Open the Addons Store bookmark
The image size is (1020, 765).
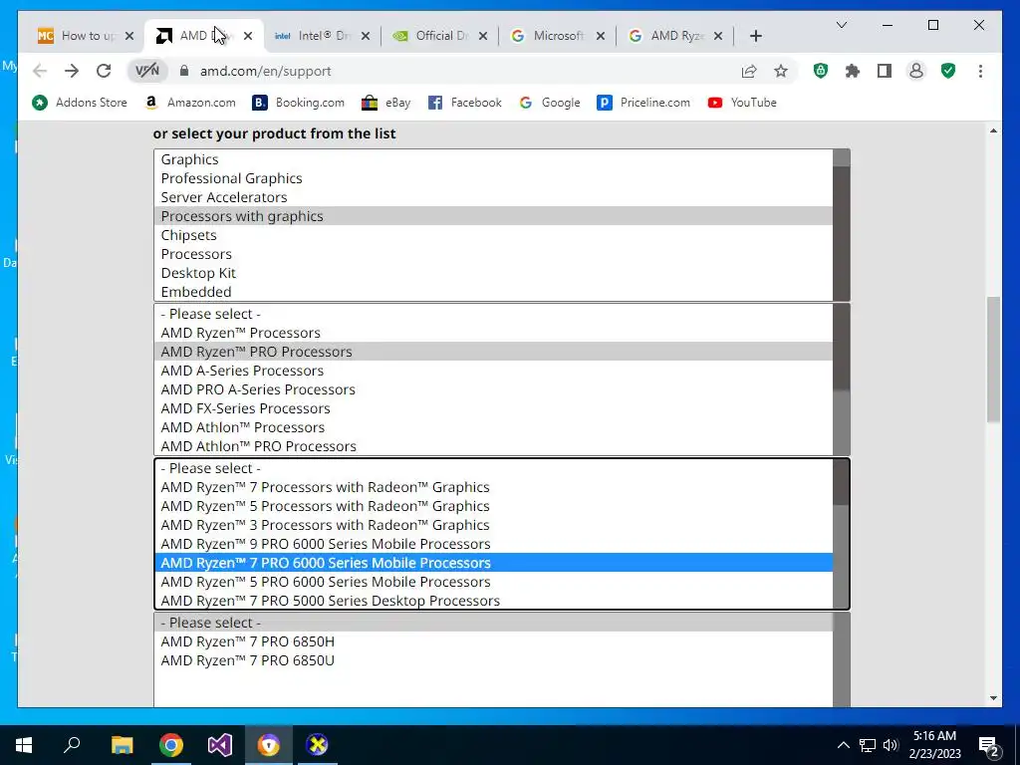(x=80, y=103)
